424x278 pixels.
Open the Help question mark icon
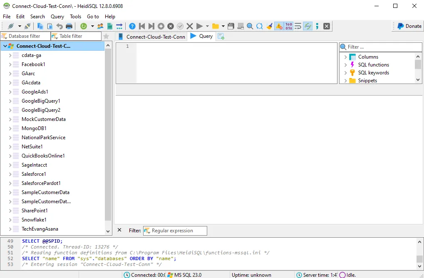132,26
